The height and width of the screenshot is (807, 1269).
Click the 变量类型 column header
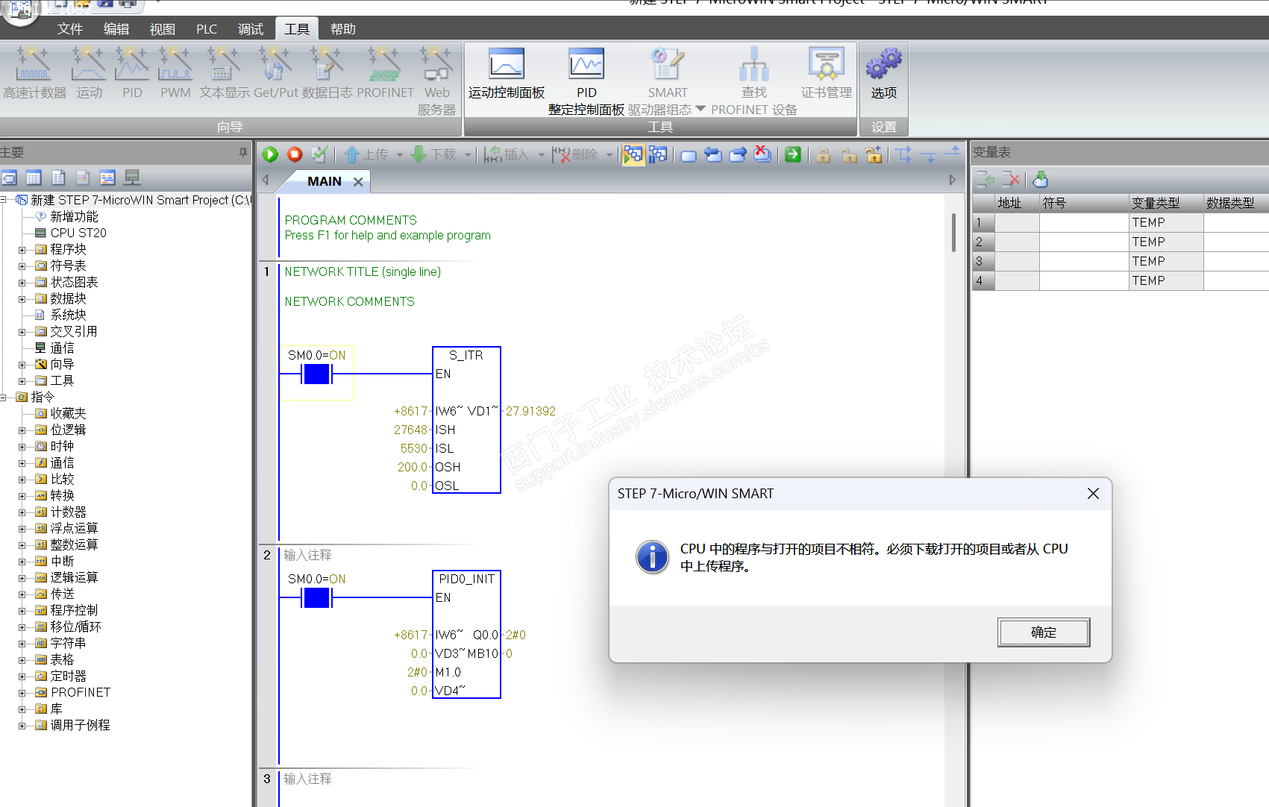(x=1165, y=203)
